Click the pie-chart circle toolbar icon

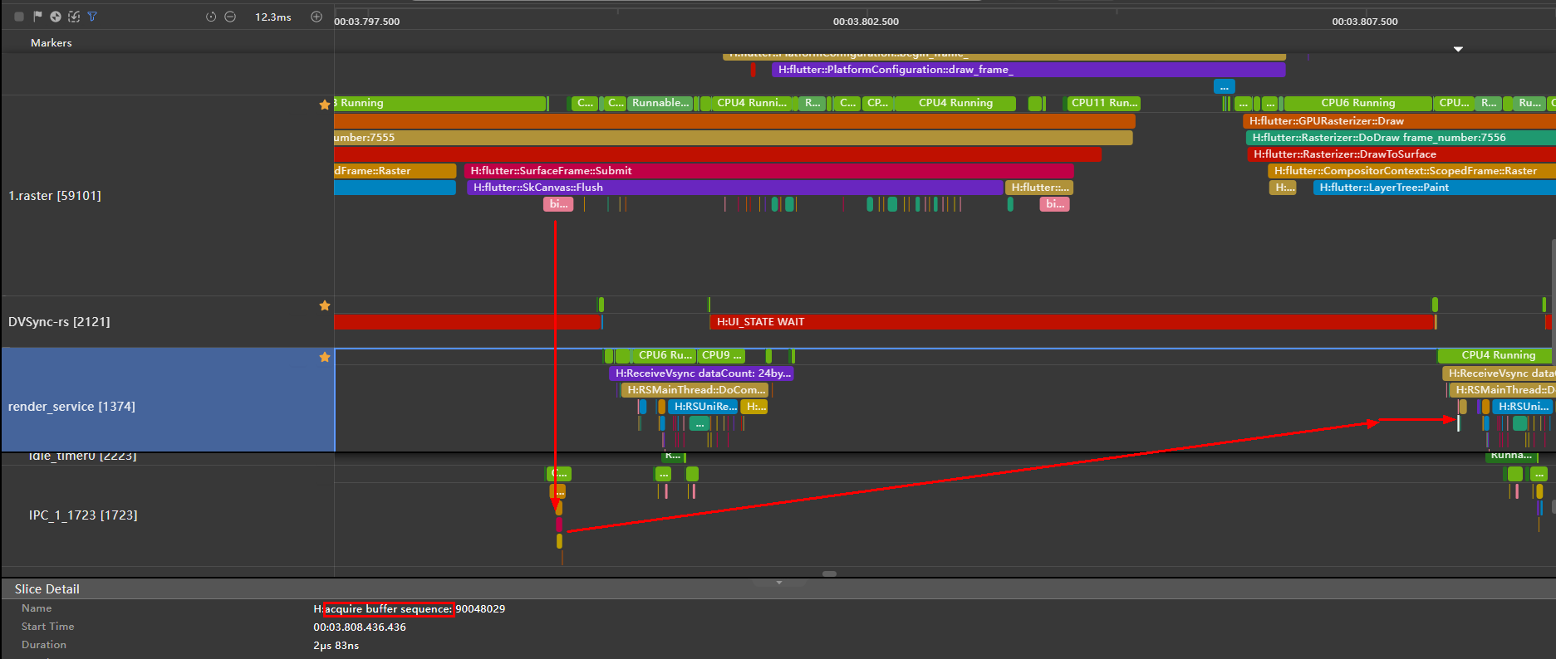click(x=56, y=17)
